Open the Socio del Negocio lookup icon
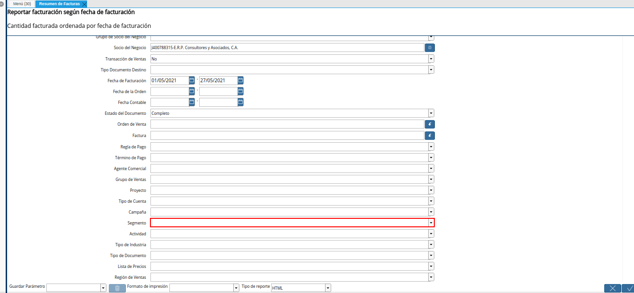 pyautogui.click(x=430, y=48)
